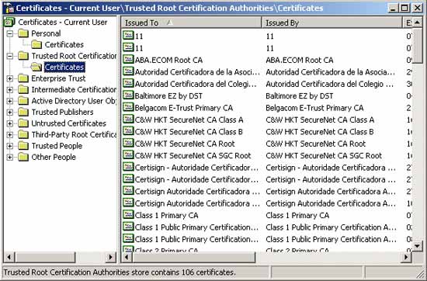
Task: Sort by the Issued By column header
Action: (x=332, y=23)
